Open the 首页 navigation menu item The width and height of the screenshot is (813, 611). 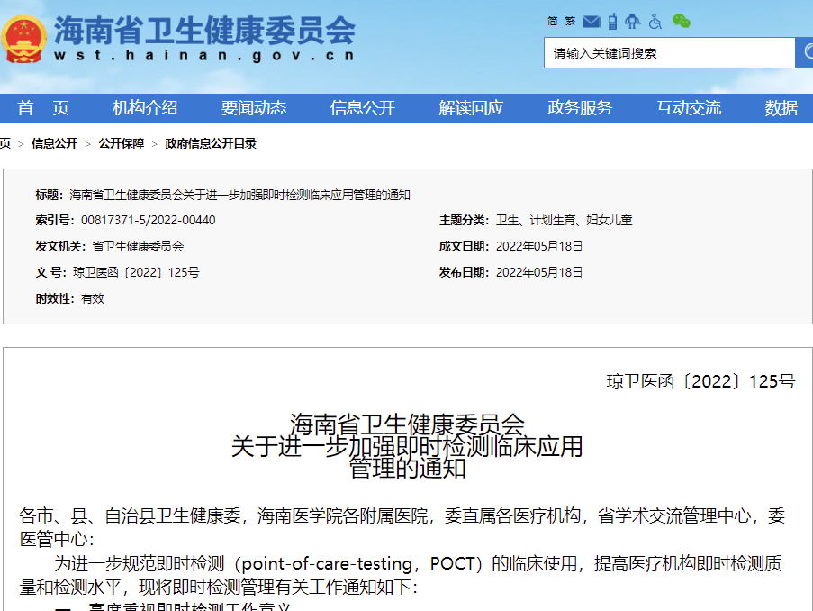click(x=43, y=108)
